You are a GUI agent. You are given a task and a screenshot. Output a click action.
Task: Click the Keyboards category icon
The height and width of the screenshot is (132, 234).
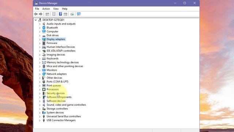point(44,59)
